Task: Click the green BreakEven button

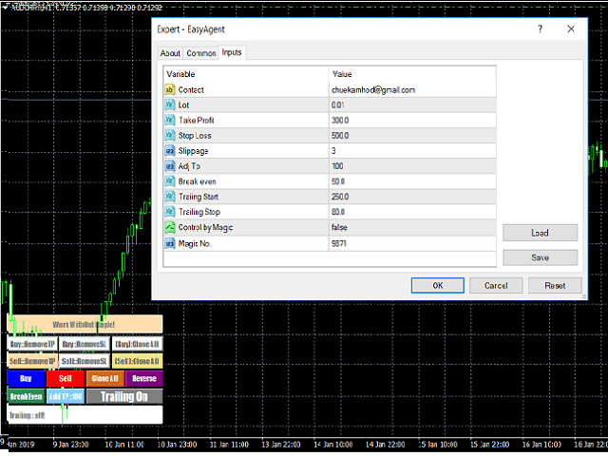Action: [x=26, y=396]
